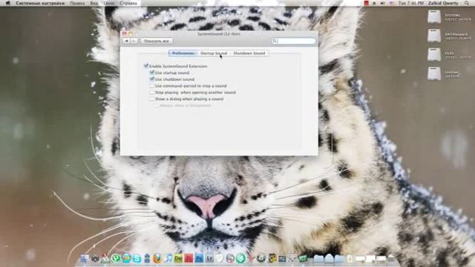Open the red Adobe app icon beside Dreamweaver
Image resolution: width=475 pixels, height=267 pixels.
189,258
